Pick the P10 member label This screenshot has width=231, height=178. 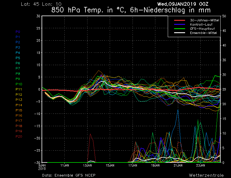19,84
